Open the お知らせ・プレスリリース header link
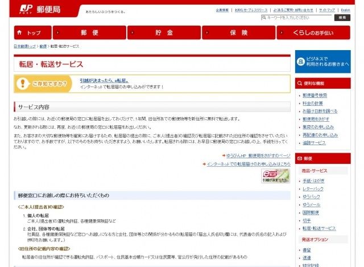Image resolution: width=364 pixels, height=267 pixels. click(251, 10)
